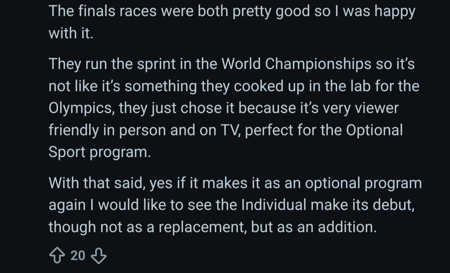Click the word "addition" at the comment's end

347,227
